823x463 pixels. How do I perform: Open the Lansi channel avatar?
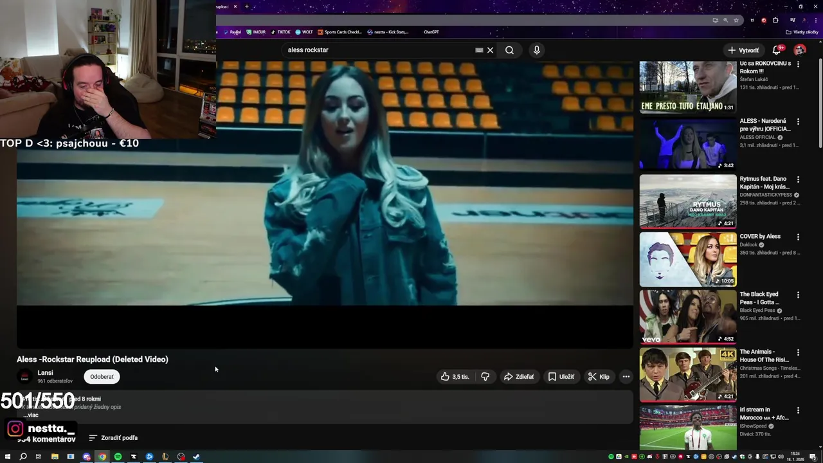tap(24, 377)
